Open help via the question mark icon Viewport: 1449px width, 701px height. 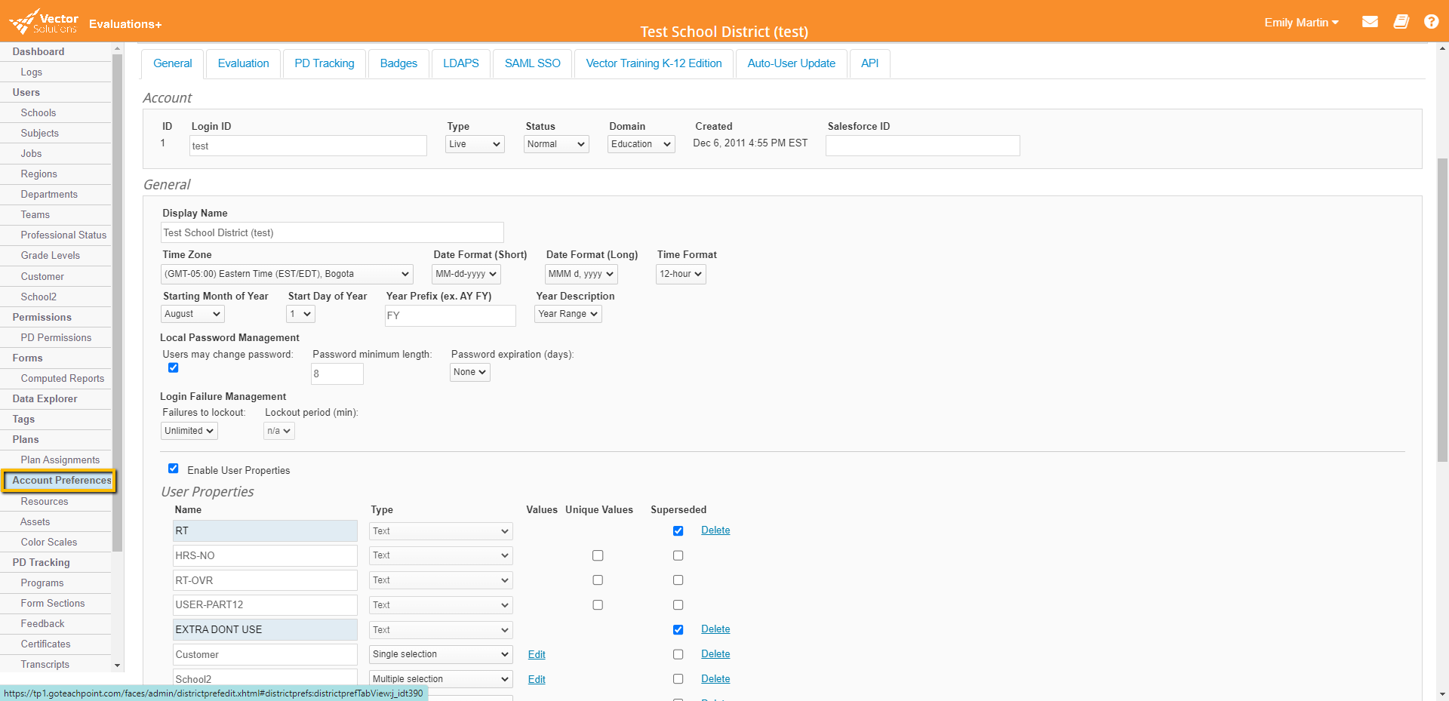point(1432,21)
